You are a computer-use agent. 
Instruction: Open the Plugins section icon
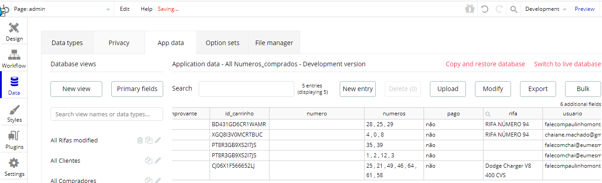point(14,137)
